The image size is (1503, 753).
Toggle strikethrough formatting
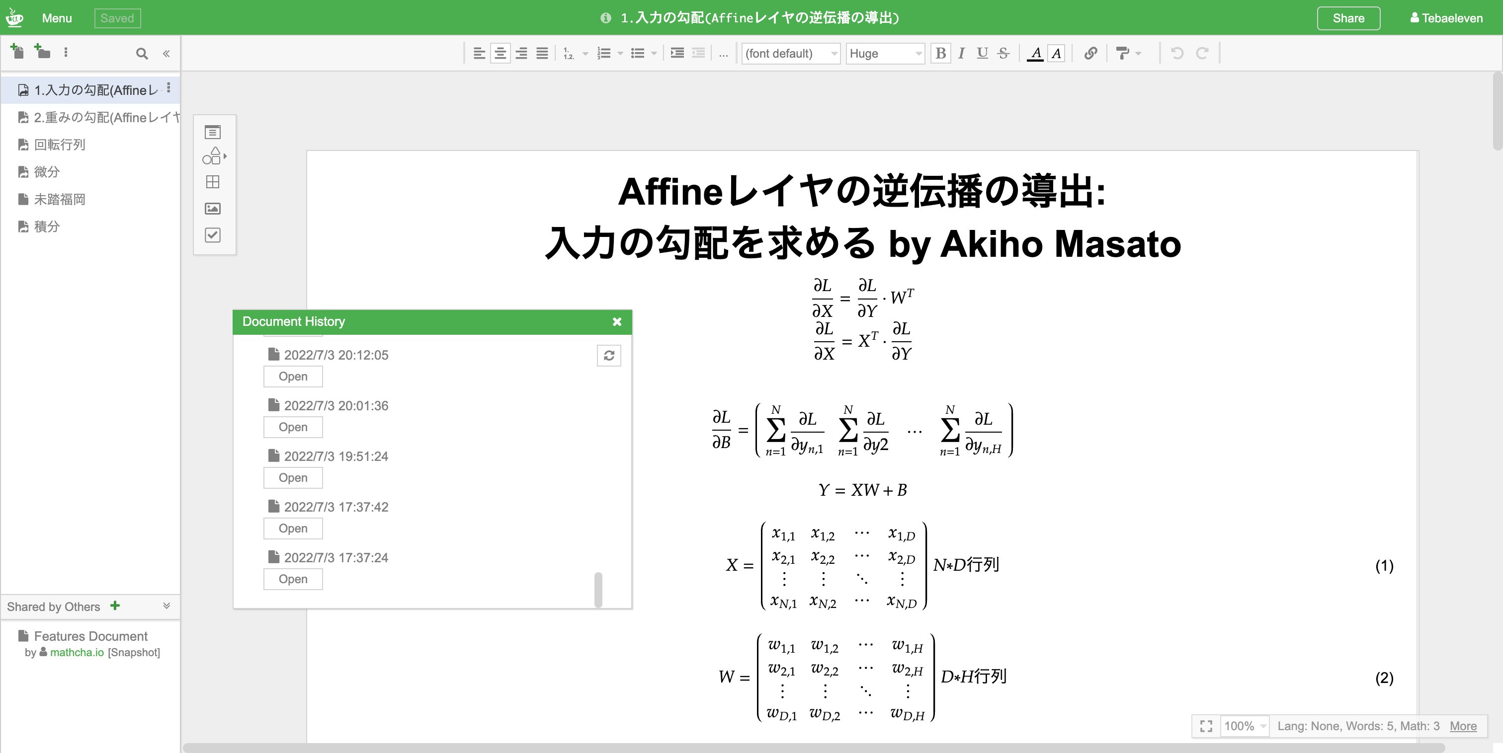click(1003, 53)
